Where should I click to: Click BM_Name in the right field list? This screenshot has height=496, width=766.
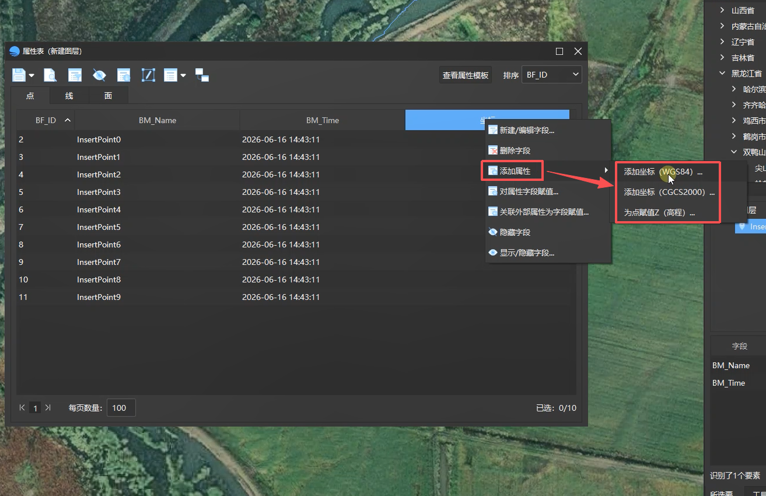(x=731, y=365)
